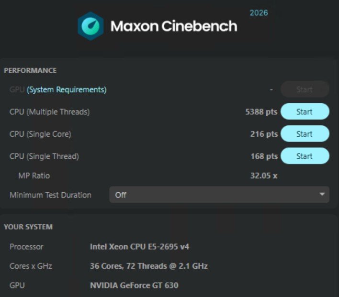Click the dropdown arrow next to Off
339x297 pixels.
pyautogui.click(x=322, y=194)
